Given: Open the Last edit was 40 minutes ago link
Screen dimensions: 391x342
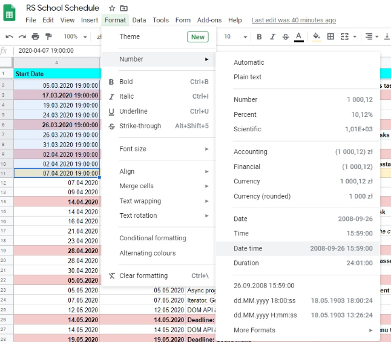Looking at the screenshot, I should tap(294, 20).
